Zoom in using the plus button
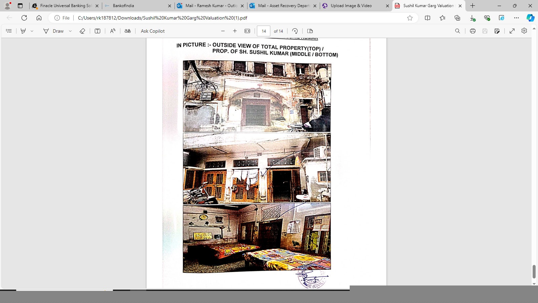Viewport: 538px width, 303px height. pos(235,31)
